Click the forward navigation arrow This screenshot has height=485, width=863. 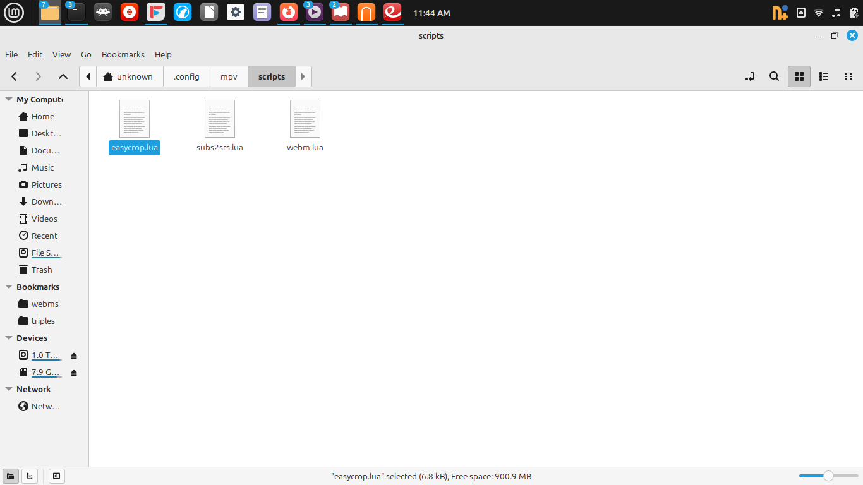coord(38,76)
